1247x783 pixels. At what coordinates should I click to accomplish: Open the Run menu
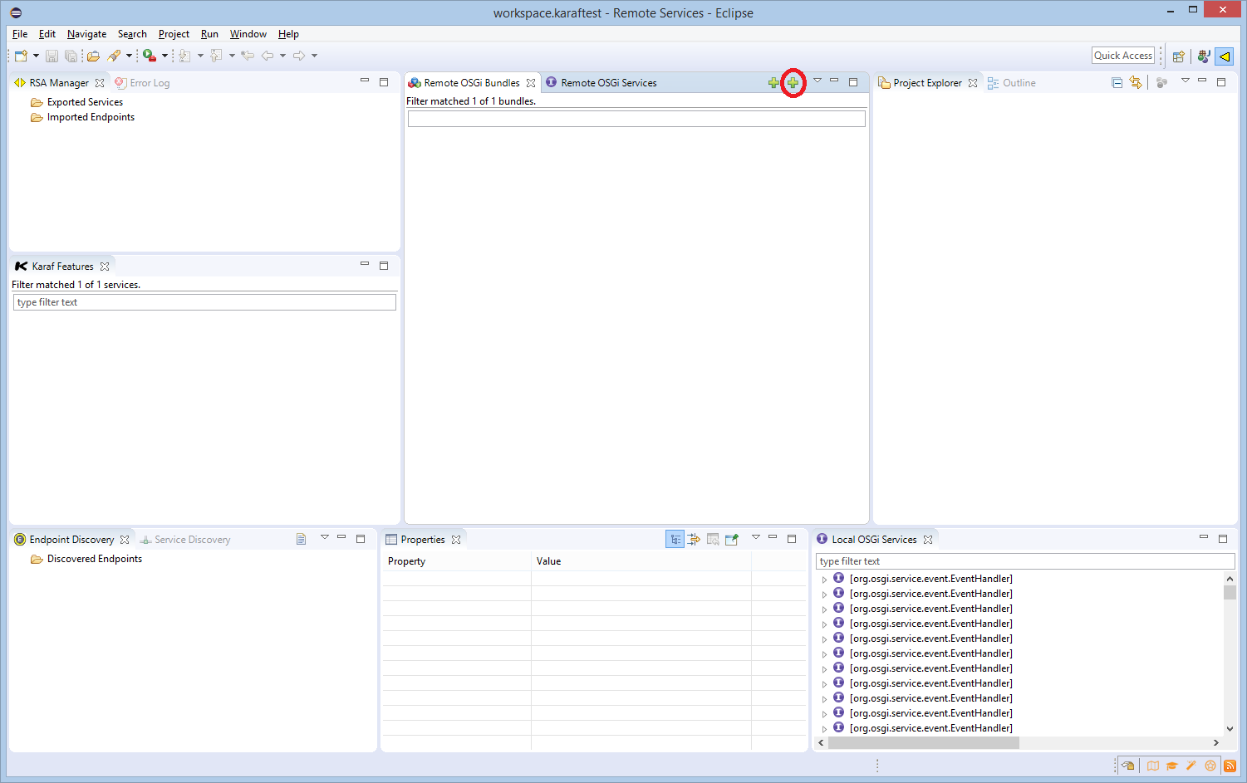[209, 34]
